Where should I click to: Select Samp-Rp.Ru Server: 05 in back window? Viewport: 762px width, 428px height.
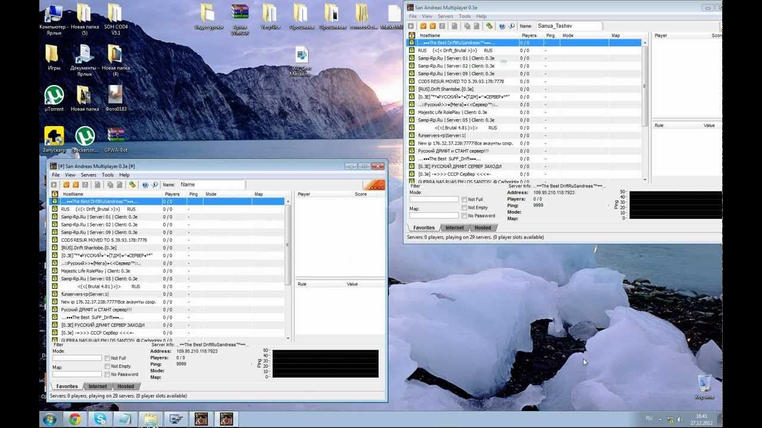[x=524, y=120]
